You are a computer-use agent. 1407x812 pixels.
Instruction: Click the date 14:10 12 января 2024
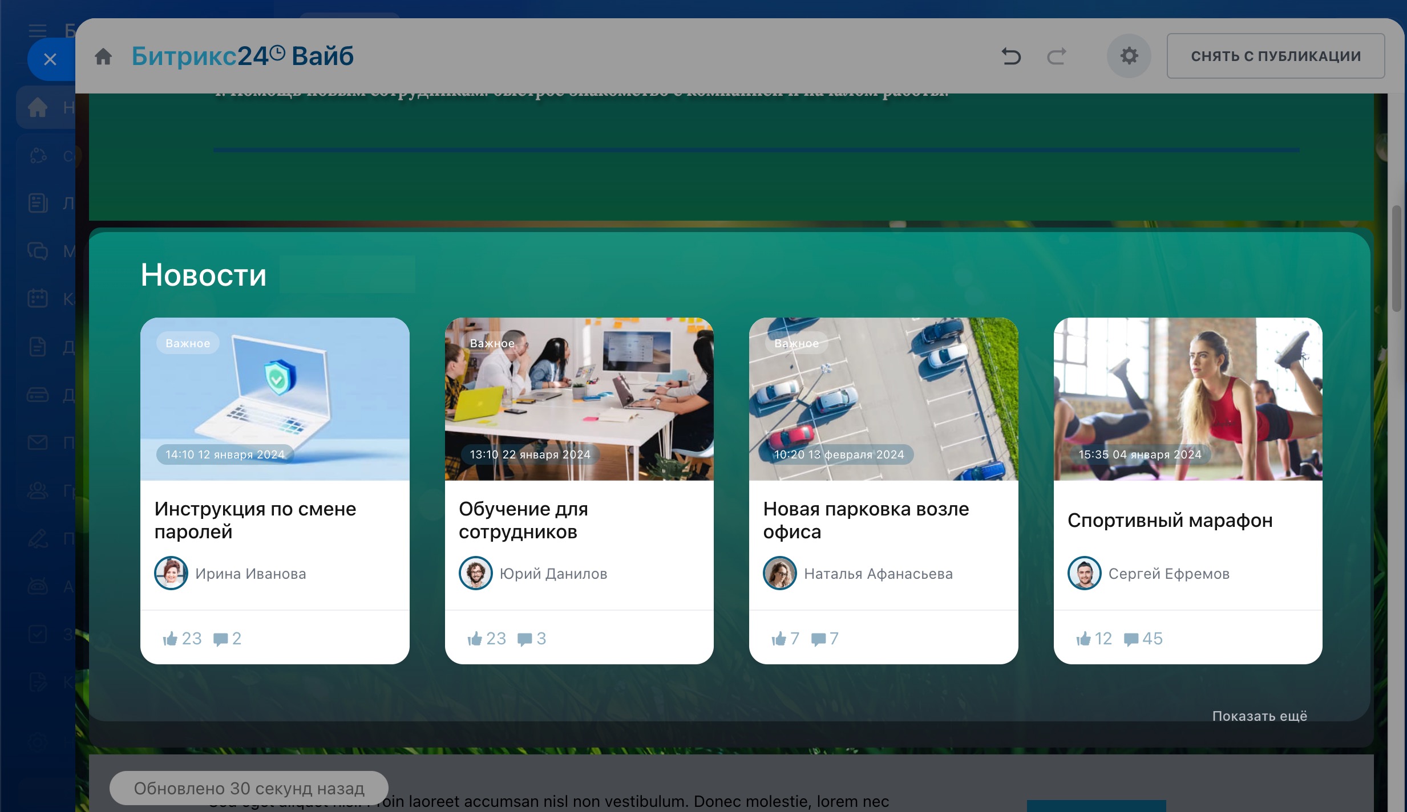coord(225,454)
